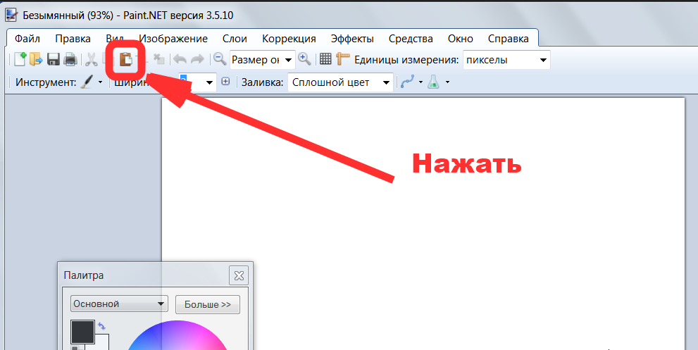Click the New image icon
Image resolution: width=698 pixels, height=350 pixels.
coord(20,59)
